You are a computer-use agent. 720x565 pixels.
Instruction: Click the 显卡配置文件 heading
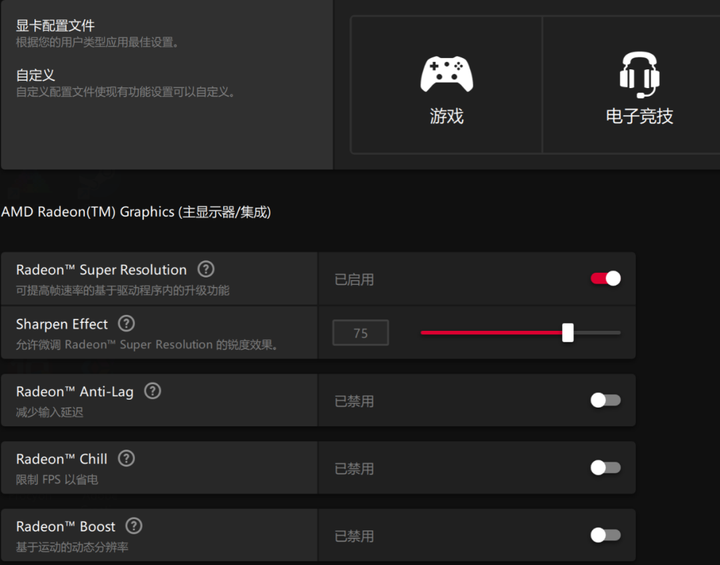pos(55,25)
